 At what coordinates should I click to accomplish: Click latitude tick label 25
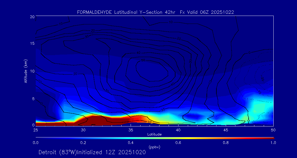35,130
